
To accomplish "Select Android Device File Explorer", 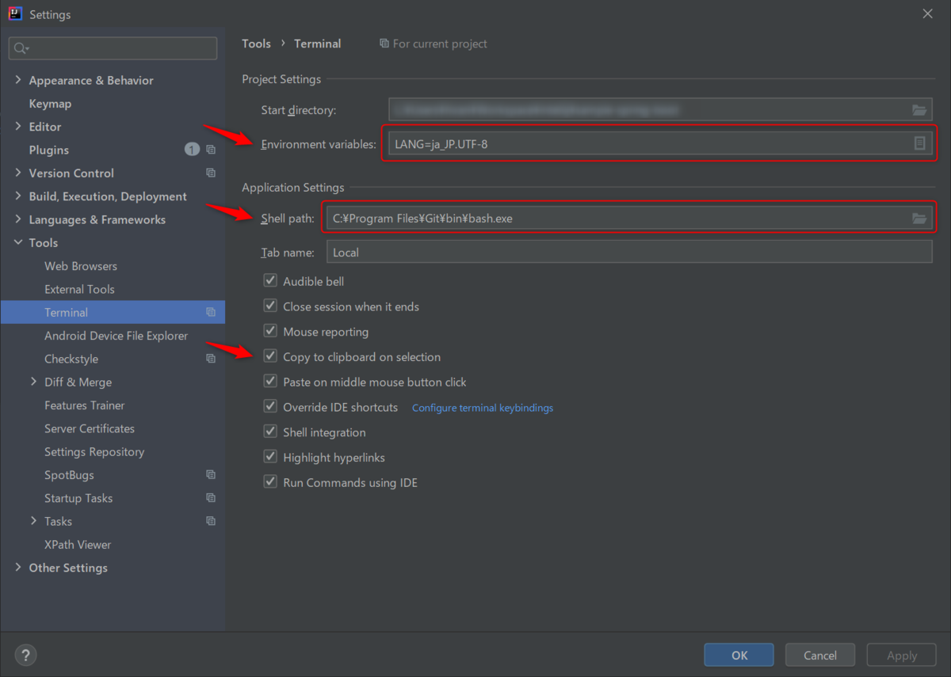I will [x=116, y=336].
